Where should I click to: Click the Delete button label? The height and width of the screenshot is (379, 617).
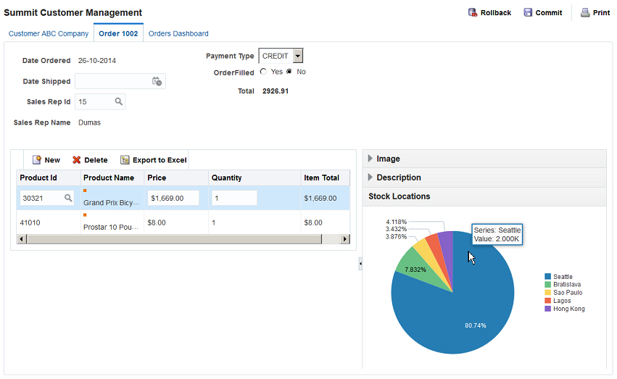click(96, 160)
